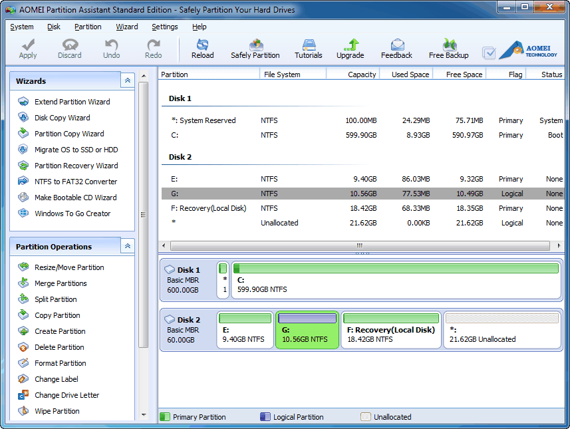Click the AOMEI Technology logo
570x429 pixels.
coord(528,50)
